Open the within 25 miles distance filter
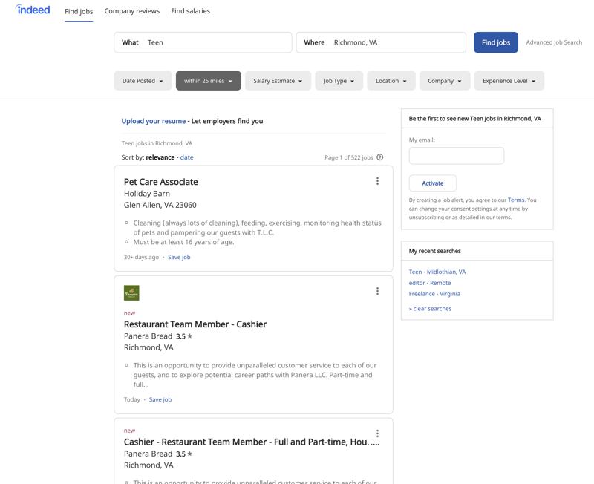Viewport: 594px width, 484px height. tap(209, 81)
